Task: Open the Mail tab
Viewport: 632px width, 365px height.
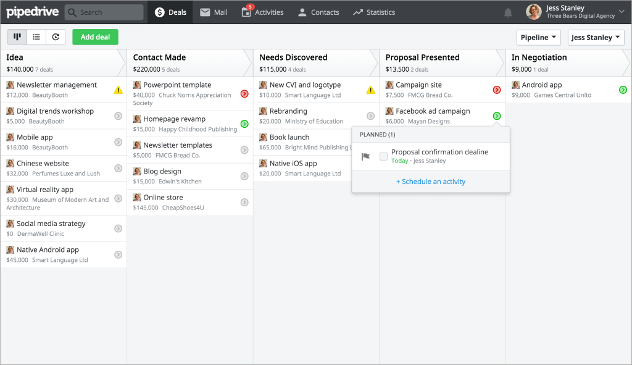Action: point(214,12)
